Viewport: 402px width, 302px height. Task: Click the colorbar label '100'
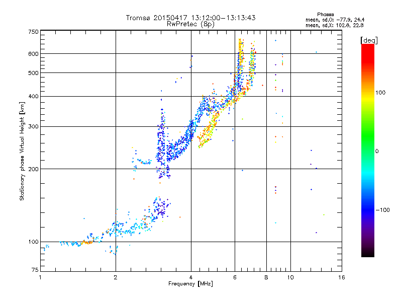(x=380, y=93)
